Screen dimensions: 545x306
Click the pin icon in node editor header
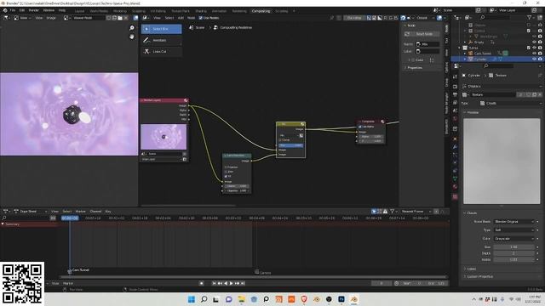click(331, 18)
